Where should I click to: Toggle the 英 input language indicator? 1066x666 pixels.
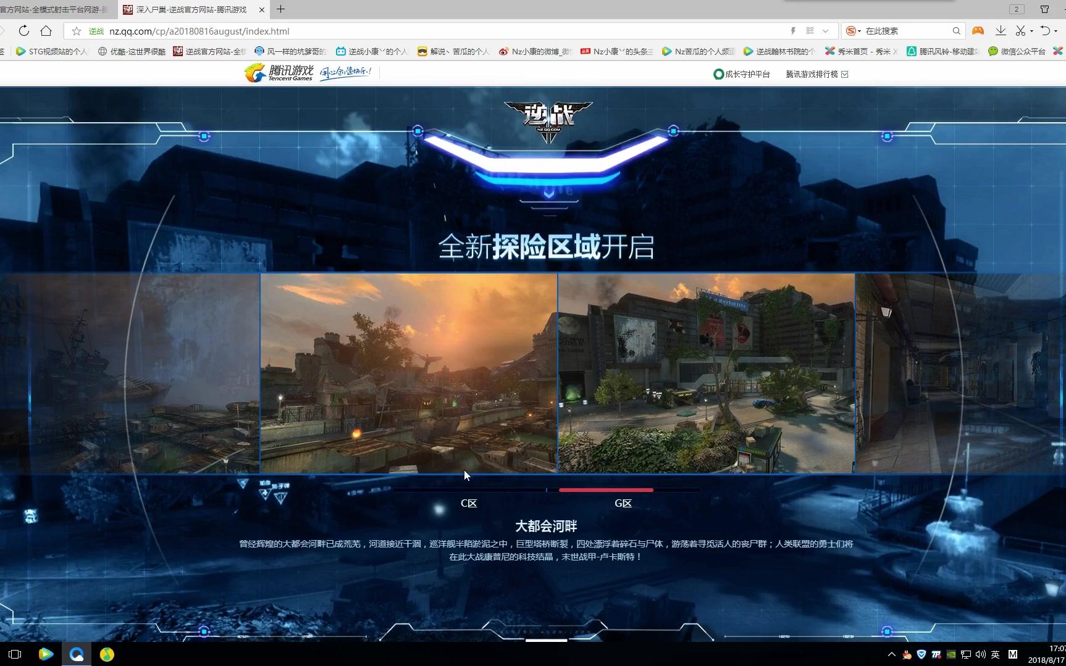coord(996,654)
